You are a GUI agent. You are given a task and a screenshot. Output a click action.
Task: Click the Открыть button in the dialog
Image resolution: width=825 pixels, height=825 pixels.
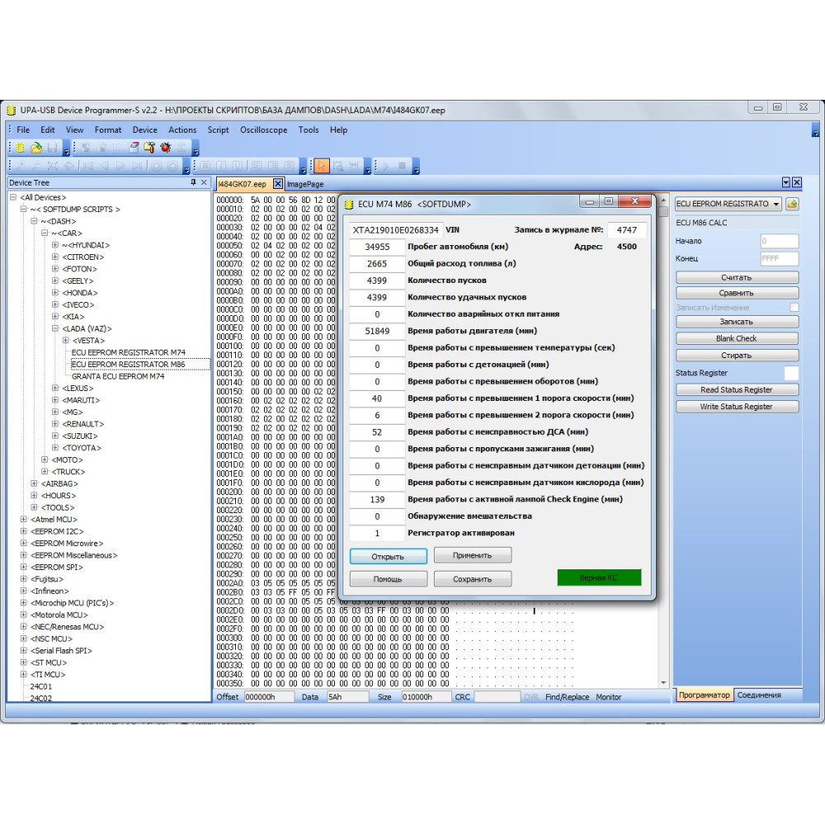tap(388, 557)
